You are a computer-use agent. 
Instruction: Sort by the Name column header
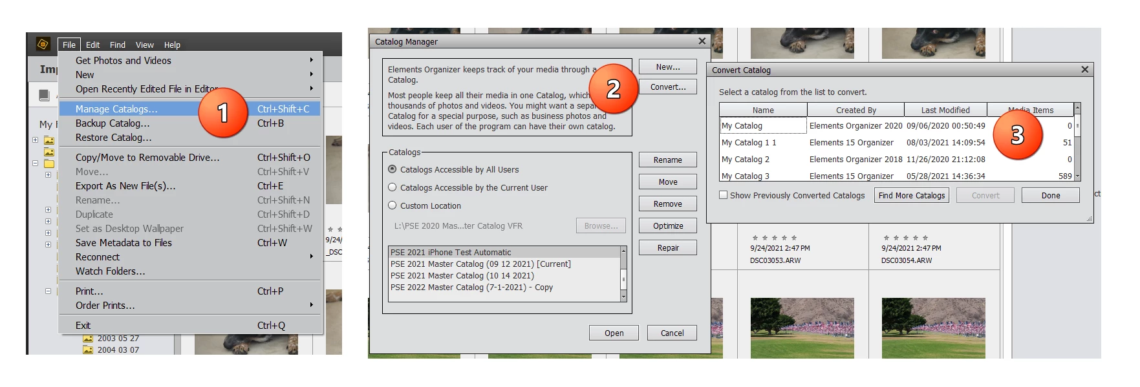coord(763,110)
